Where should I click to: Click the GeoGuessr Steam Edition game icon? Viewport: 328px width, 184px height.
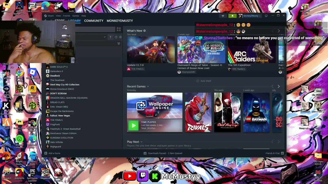48,133
